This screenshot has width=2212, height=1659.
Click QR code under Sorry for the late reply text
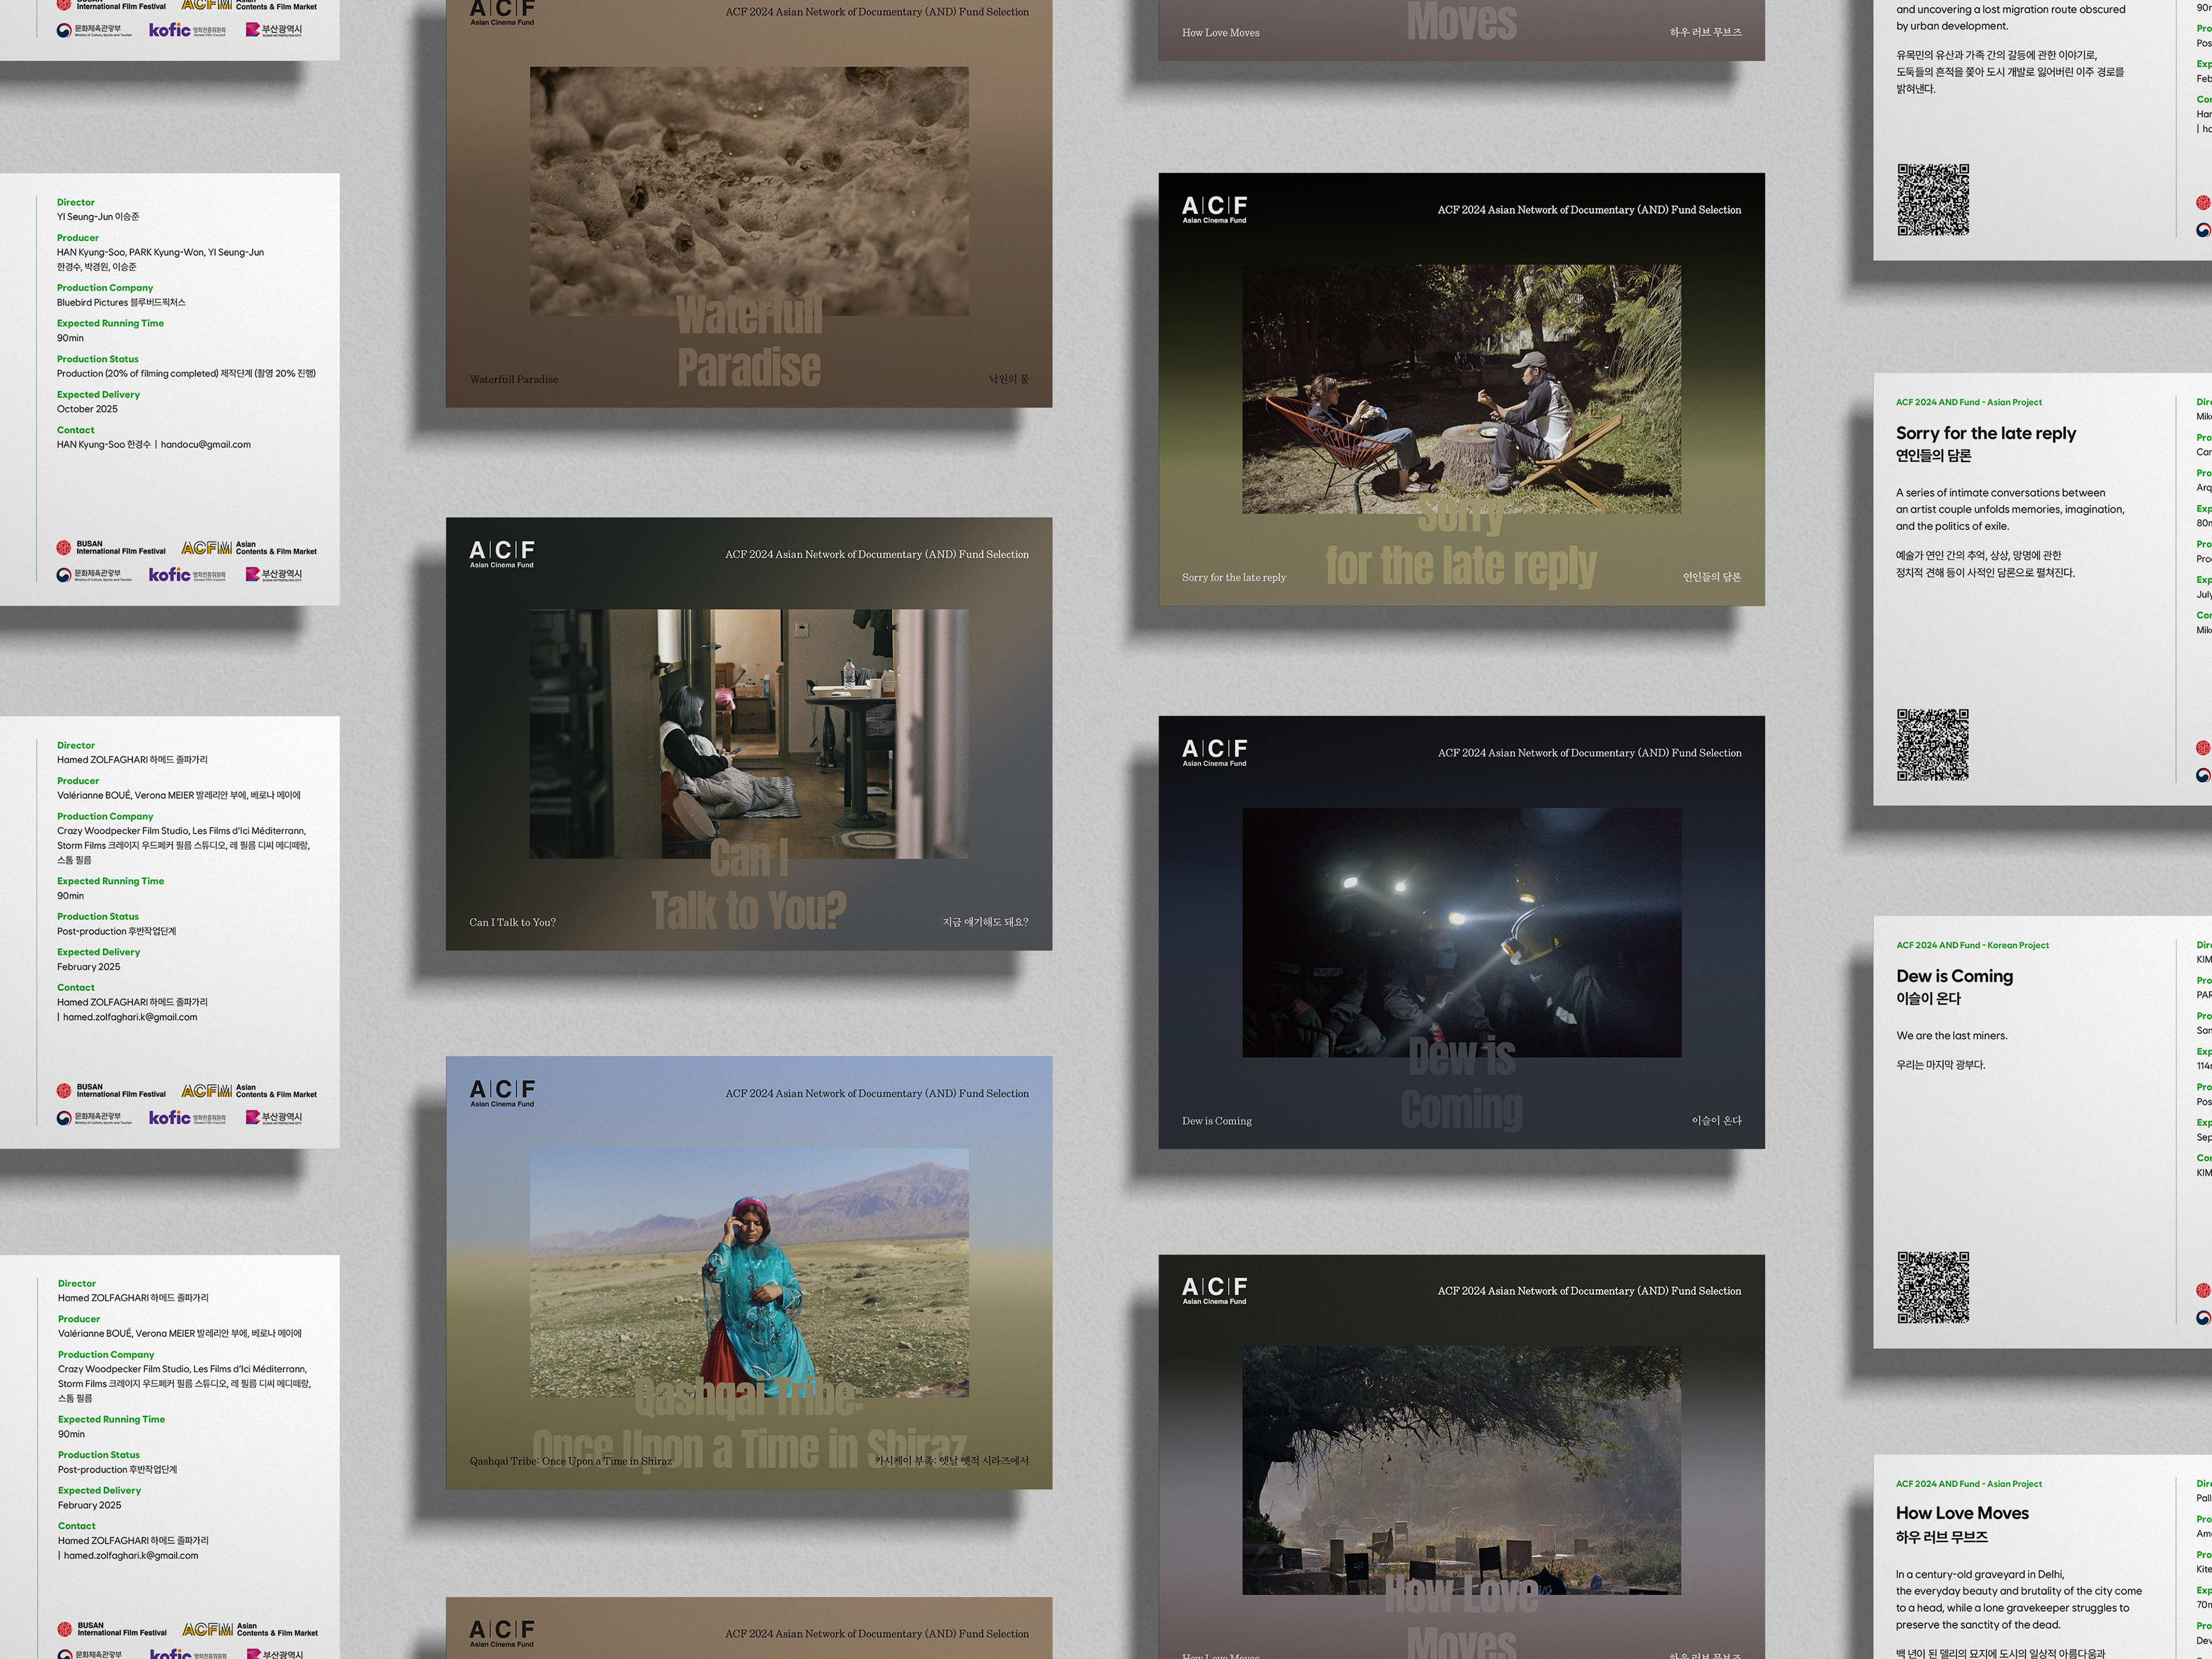pyautogui.click(x=1932, y=745)
